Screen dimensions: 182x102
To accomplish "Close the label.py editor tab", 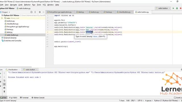I will [x=85, y=12].
